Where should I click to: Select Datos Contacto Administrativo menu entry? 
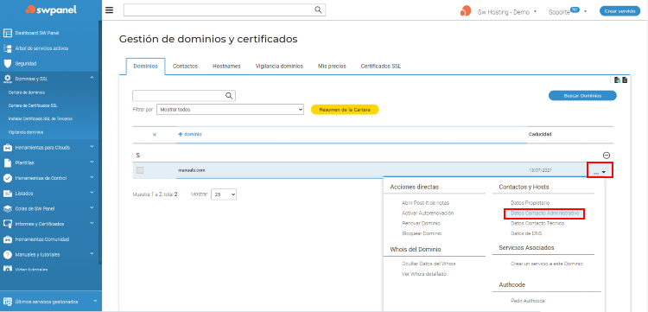pyautogui.click(x=543, y=213)
